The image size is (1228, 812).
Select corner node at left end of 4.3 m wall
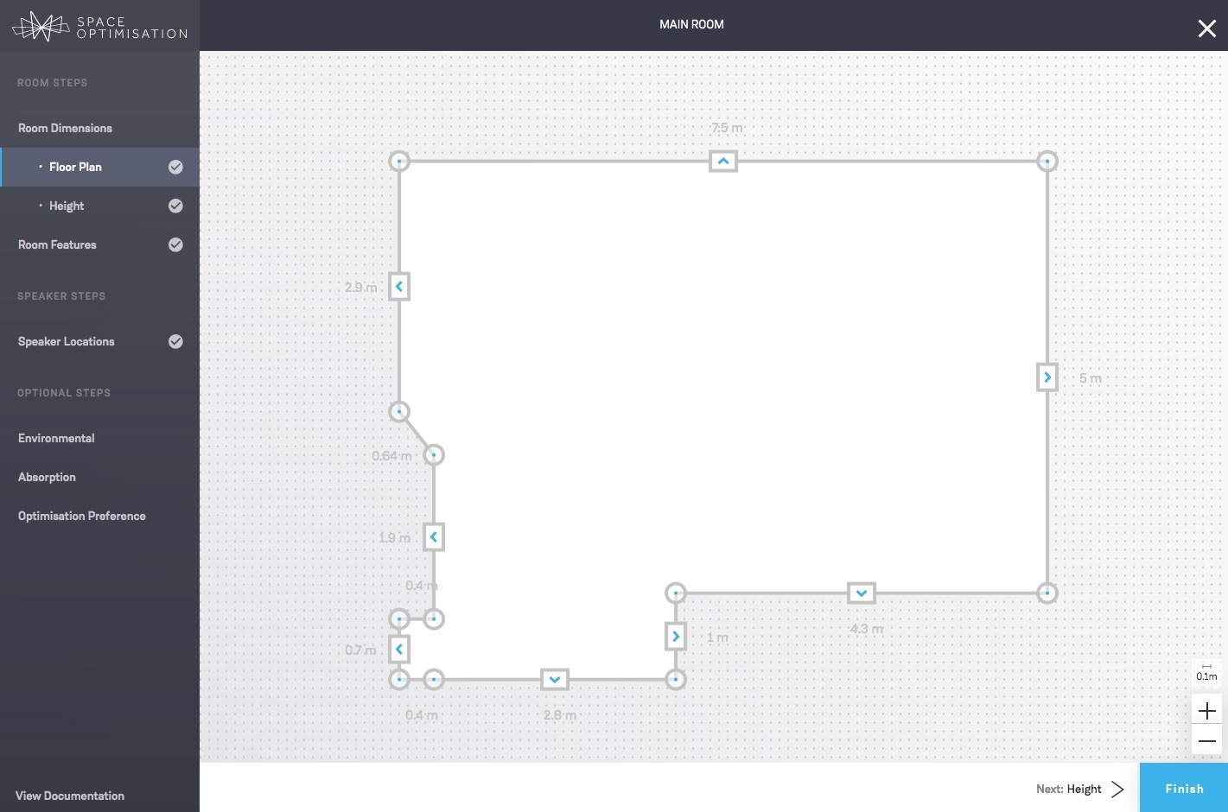pyautogui.click(x=676, y=593)
